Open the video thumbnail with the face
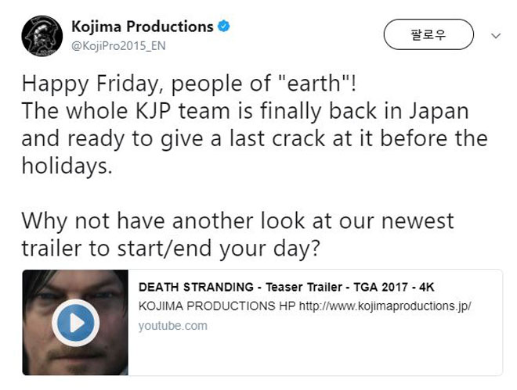 [x=75, y=323]
